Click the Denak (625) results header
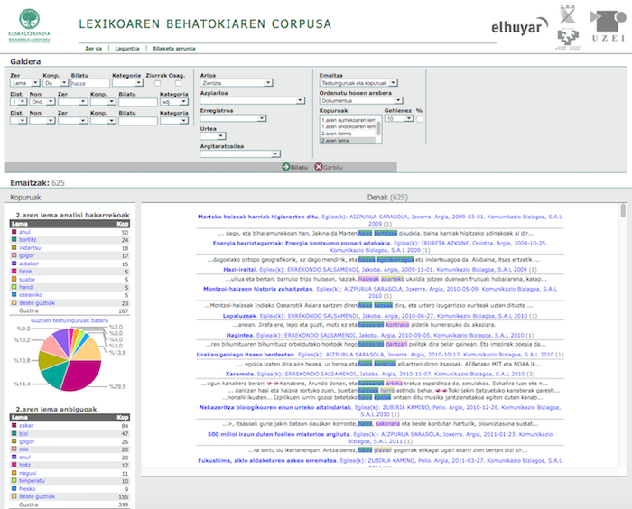Screen dimensions: 632x509 coord(387,197)
